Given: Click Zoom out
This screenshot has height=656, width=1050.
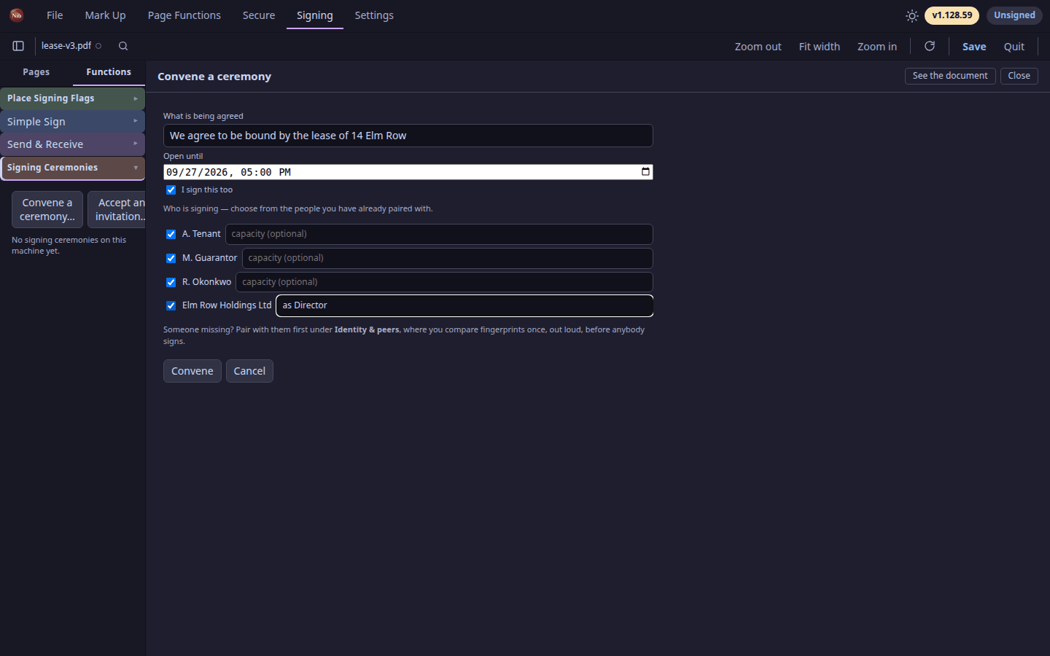Looking at the screenshot, I should coord(758,47).
